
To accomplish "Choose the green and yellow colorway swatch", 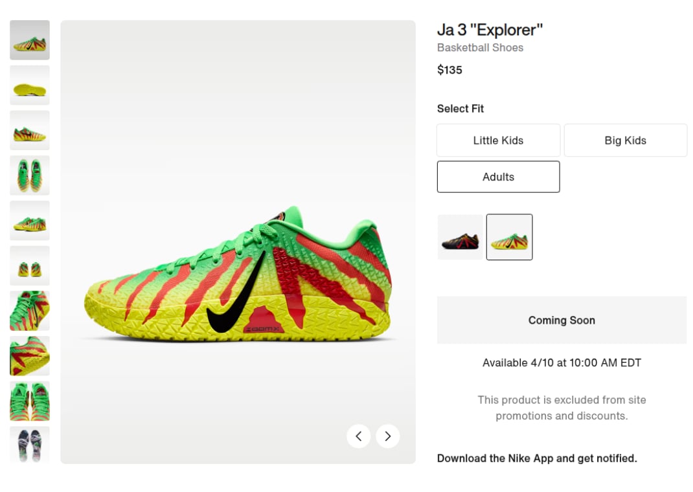I will [509, 237].
